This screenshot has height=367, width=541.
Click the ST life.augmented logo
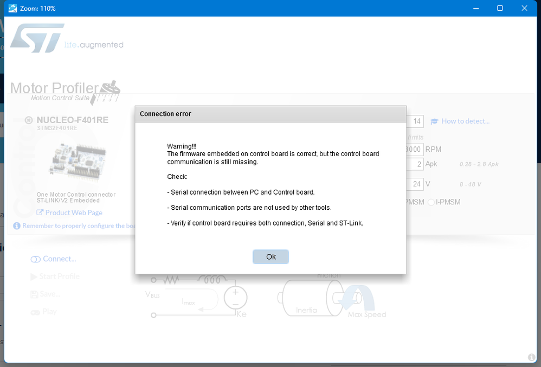tap(67, 38)
